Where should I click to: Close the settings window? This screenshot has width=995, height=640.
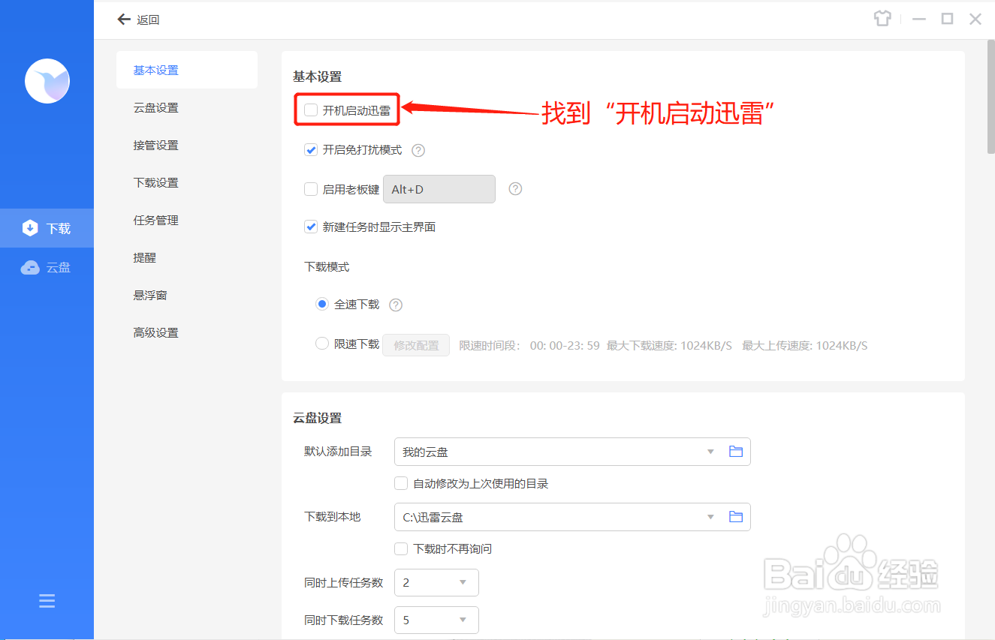[975, 20]
